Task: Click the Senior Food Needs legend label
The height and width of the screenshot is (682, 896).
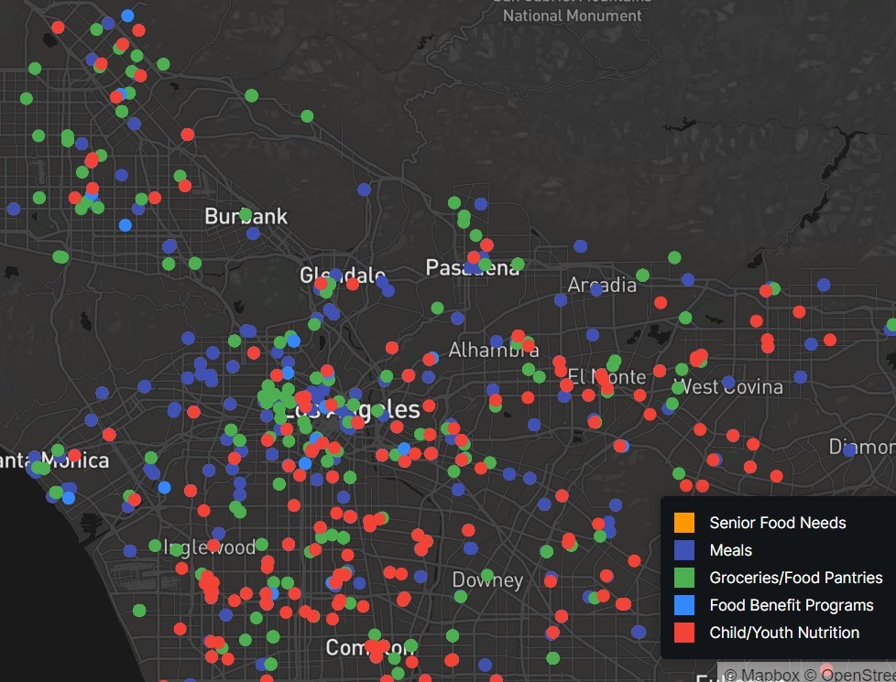Action: tap(777, 523)
